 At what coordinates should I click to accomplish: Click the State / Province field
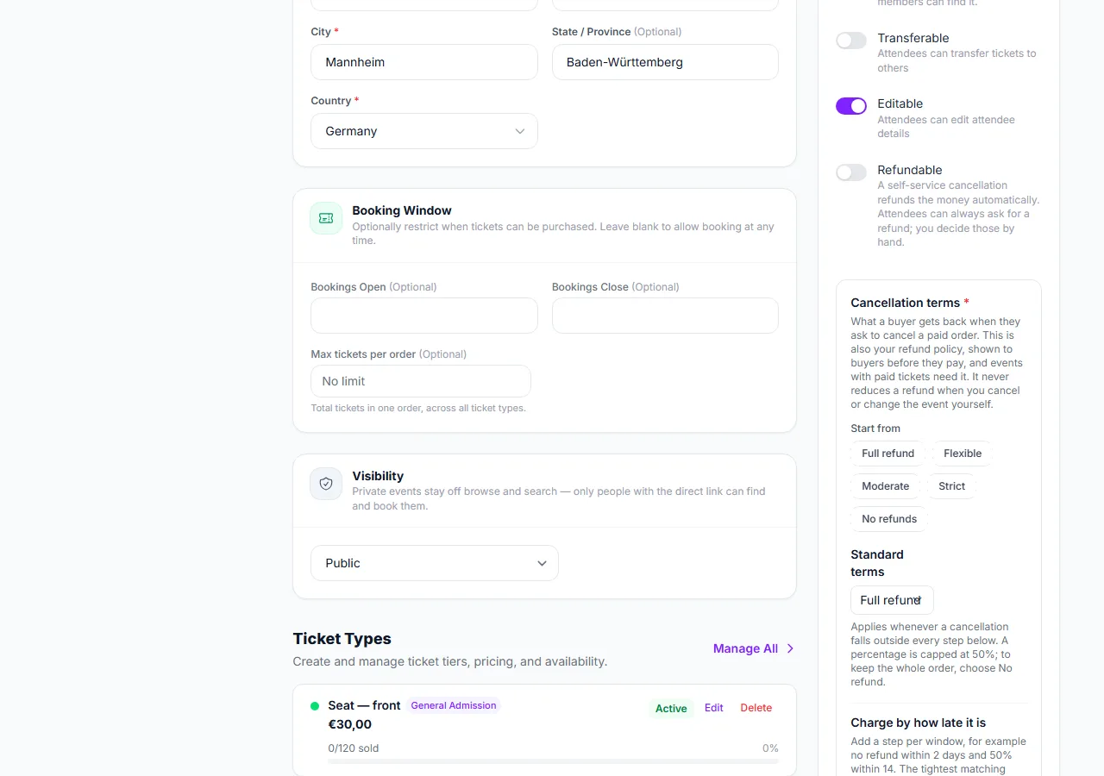[x=665, y=62]
